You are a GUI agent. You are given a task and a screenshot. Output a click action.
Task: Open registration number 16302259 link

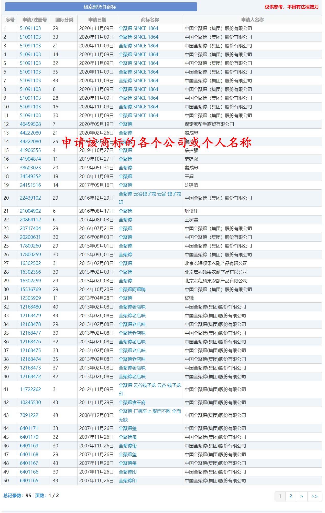30,281
